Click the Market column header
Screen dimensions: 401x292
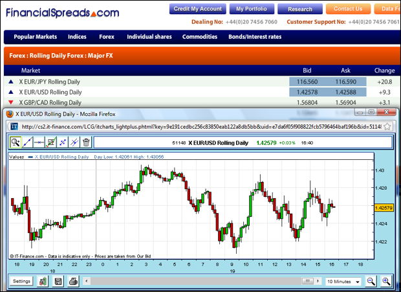point(30,71)
